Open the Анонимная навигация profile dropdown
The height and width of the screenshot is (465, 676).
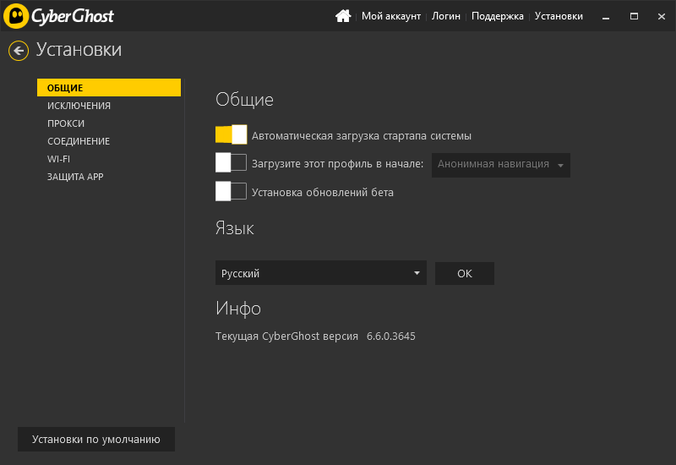coord(501,165)
